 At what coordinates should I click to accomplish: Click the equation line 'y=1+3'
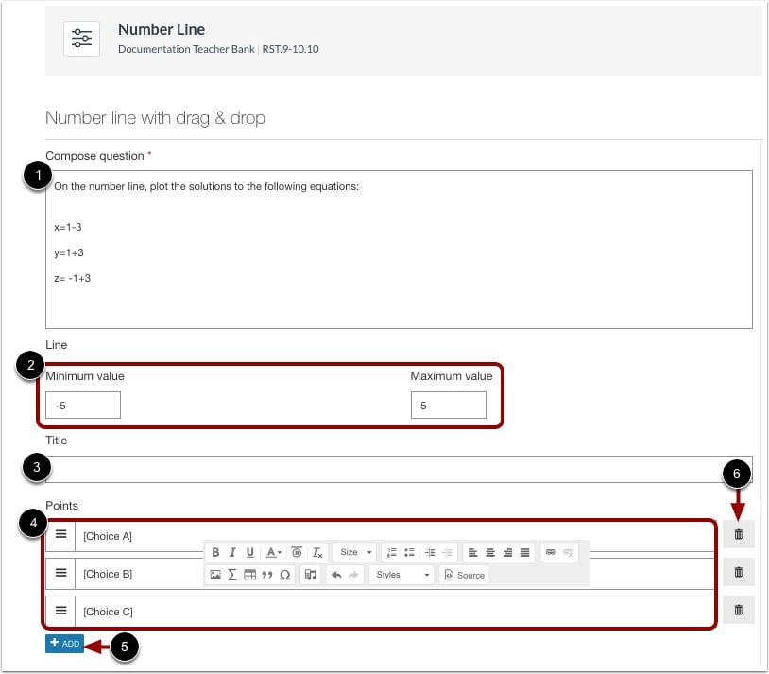69,252
